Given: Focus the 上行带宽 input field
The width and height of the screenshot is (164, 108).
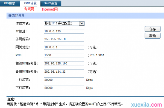Looking at the screenshot, I should [x=64, y=80].
